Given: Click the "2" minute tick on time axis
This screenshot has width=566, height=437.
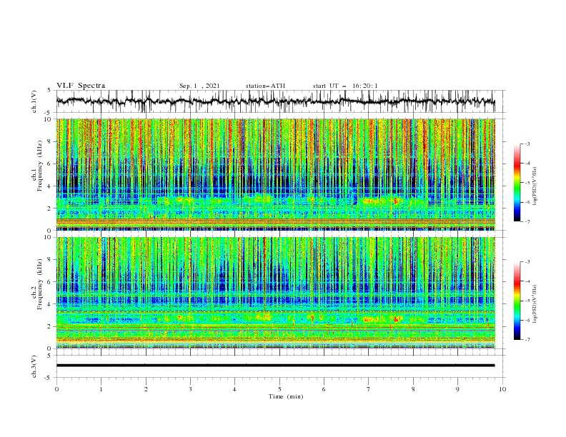Looking at the screenshot, I should point(146,389).
